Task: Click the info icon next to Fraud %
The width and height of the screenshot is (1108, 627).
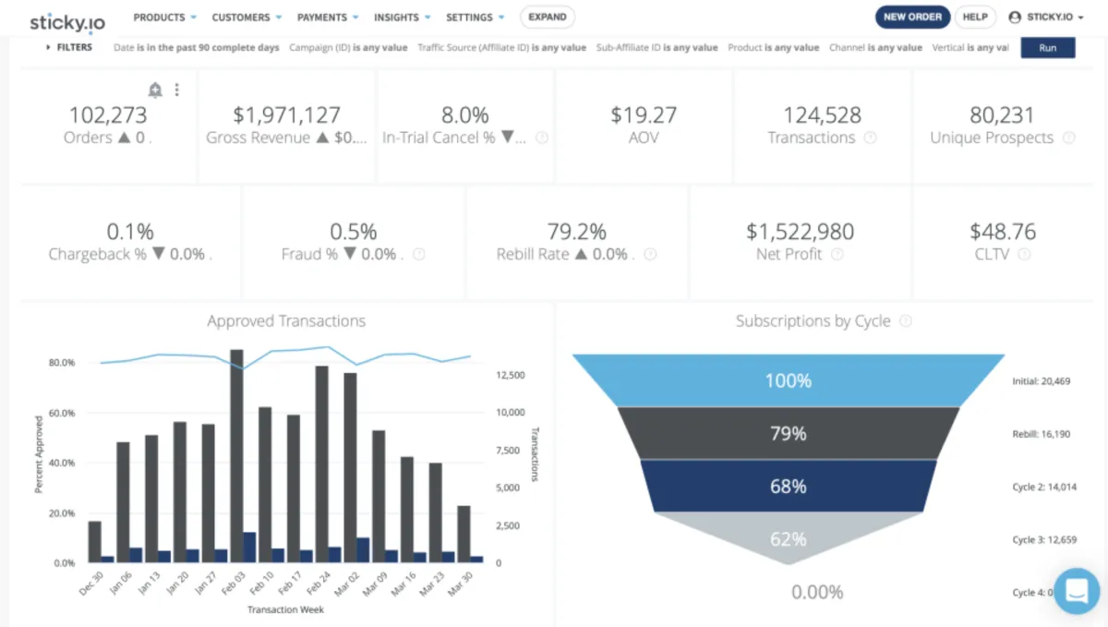Action: point(419,254)
